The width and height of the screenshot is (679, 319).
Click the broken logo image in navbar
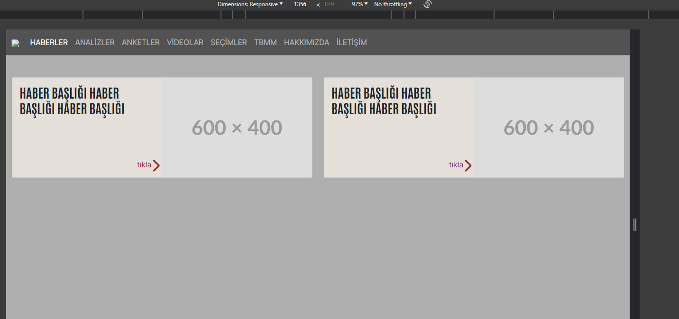click(x=16, y=43)
